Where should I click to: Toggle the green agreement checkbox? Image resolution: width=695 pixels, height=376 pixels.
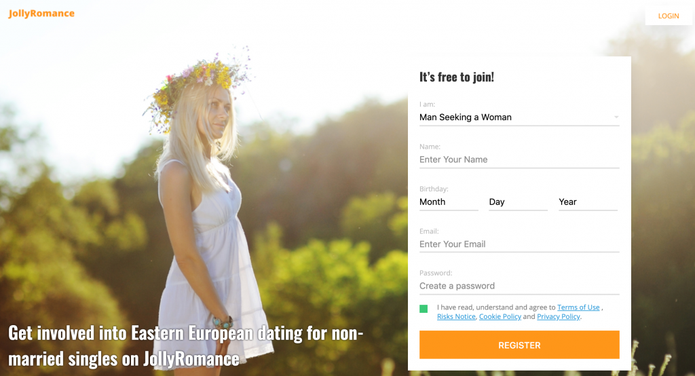424,309
